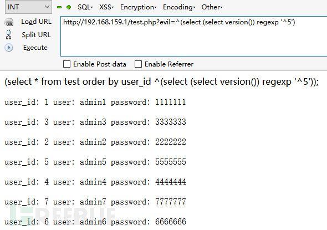Click the Load URL button

click(x=36, y=22)
